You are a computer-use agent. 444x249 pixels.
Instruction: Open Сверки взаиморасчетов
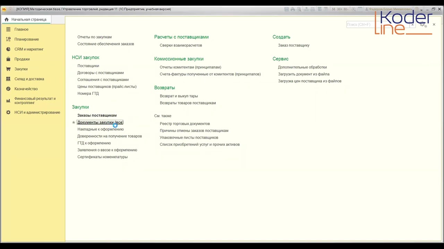tap(181, 45)
